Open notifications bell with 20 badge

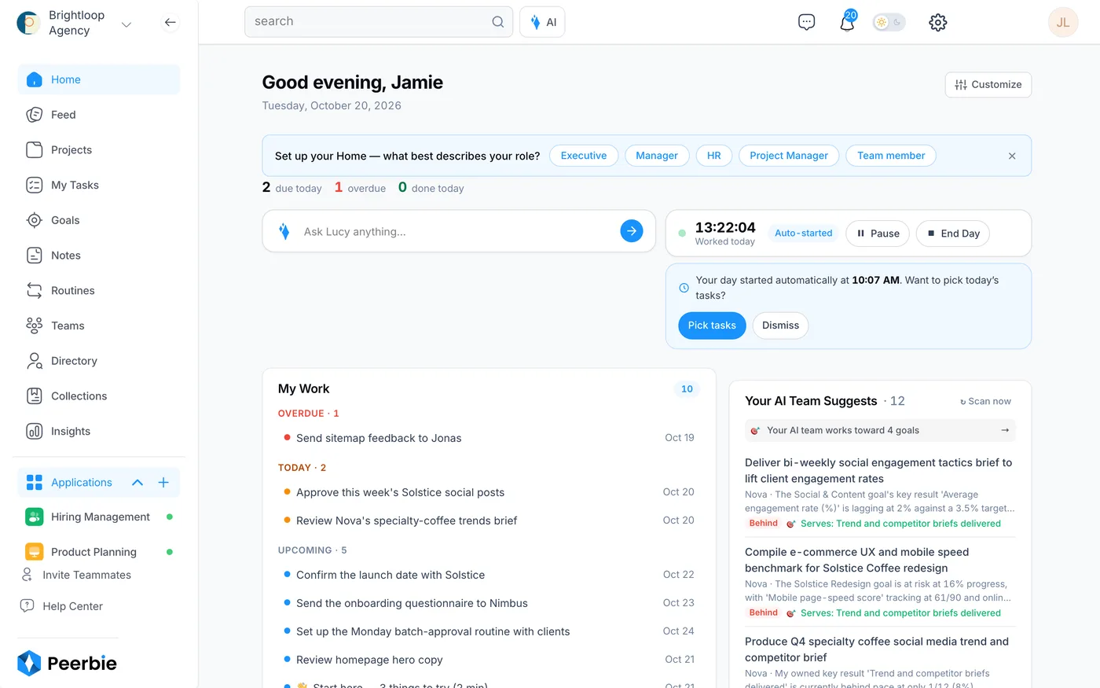click(x=847, y=21)
